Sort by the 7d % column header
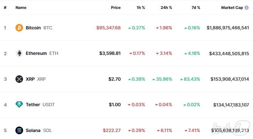 tap(196, 8)
